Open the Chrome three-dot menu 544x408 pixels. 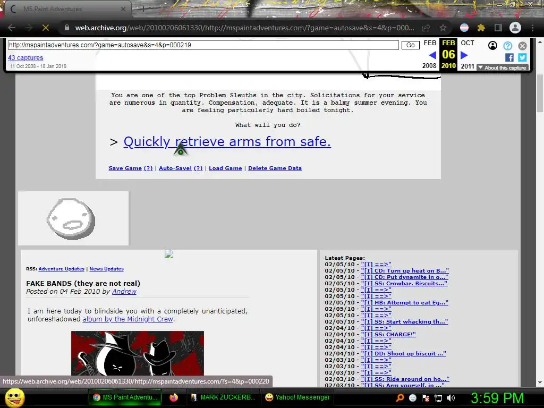(x=532, y=28)
